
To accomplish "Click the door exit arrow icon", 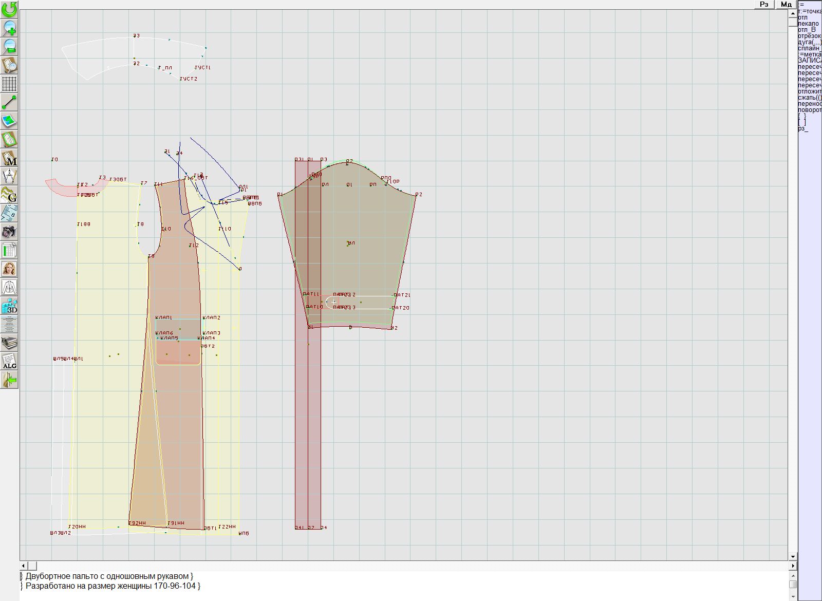I will 9,380.
